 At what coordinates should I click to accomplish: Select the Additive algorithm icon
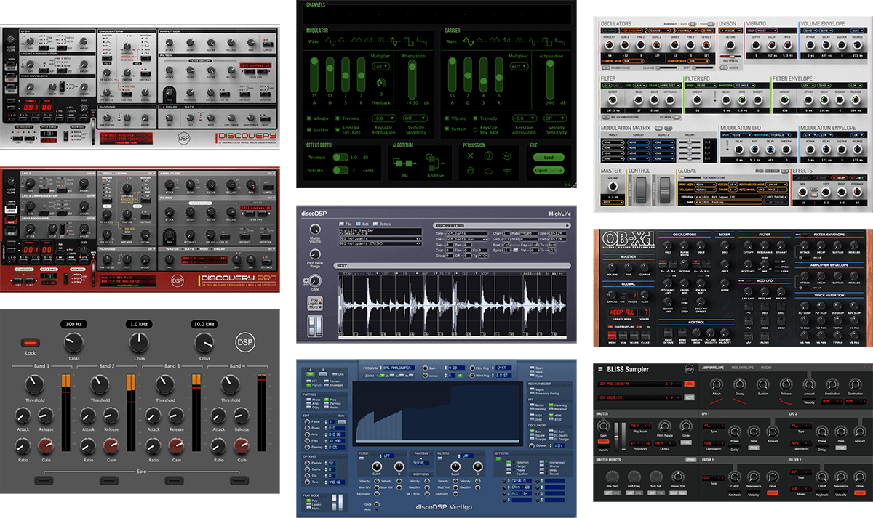(435, 163)
